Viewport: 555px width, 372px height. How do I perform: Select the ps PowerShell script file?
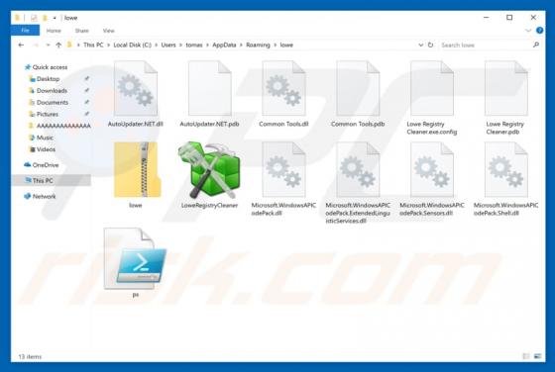[136, 262]
